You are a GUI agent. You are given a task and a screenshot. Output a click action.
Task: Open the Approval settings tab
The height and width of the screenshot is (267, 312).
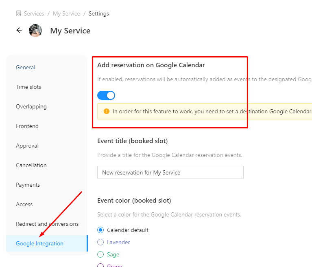(x=27, y=146)
